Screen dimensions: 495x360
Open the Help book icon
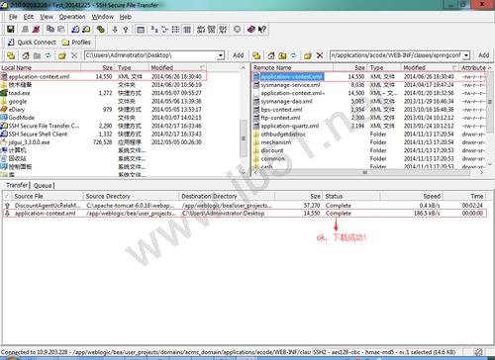[251, 29]
